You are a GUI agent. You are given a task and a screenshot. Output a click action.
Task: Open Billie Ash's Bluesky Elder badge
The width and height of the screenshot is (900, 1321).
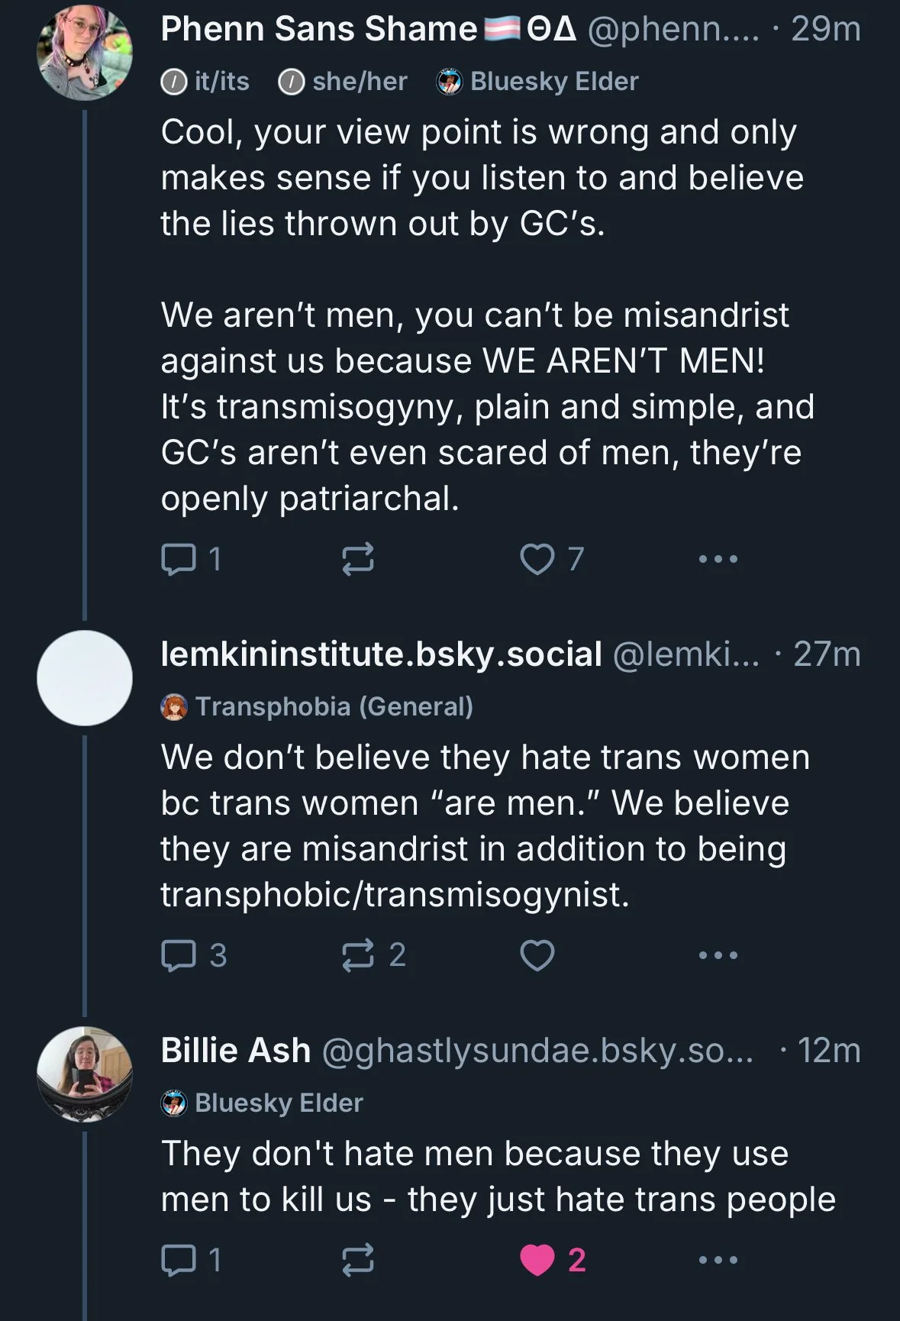point(263,1103)
